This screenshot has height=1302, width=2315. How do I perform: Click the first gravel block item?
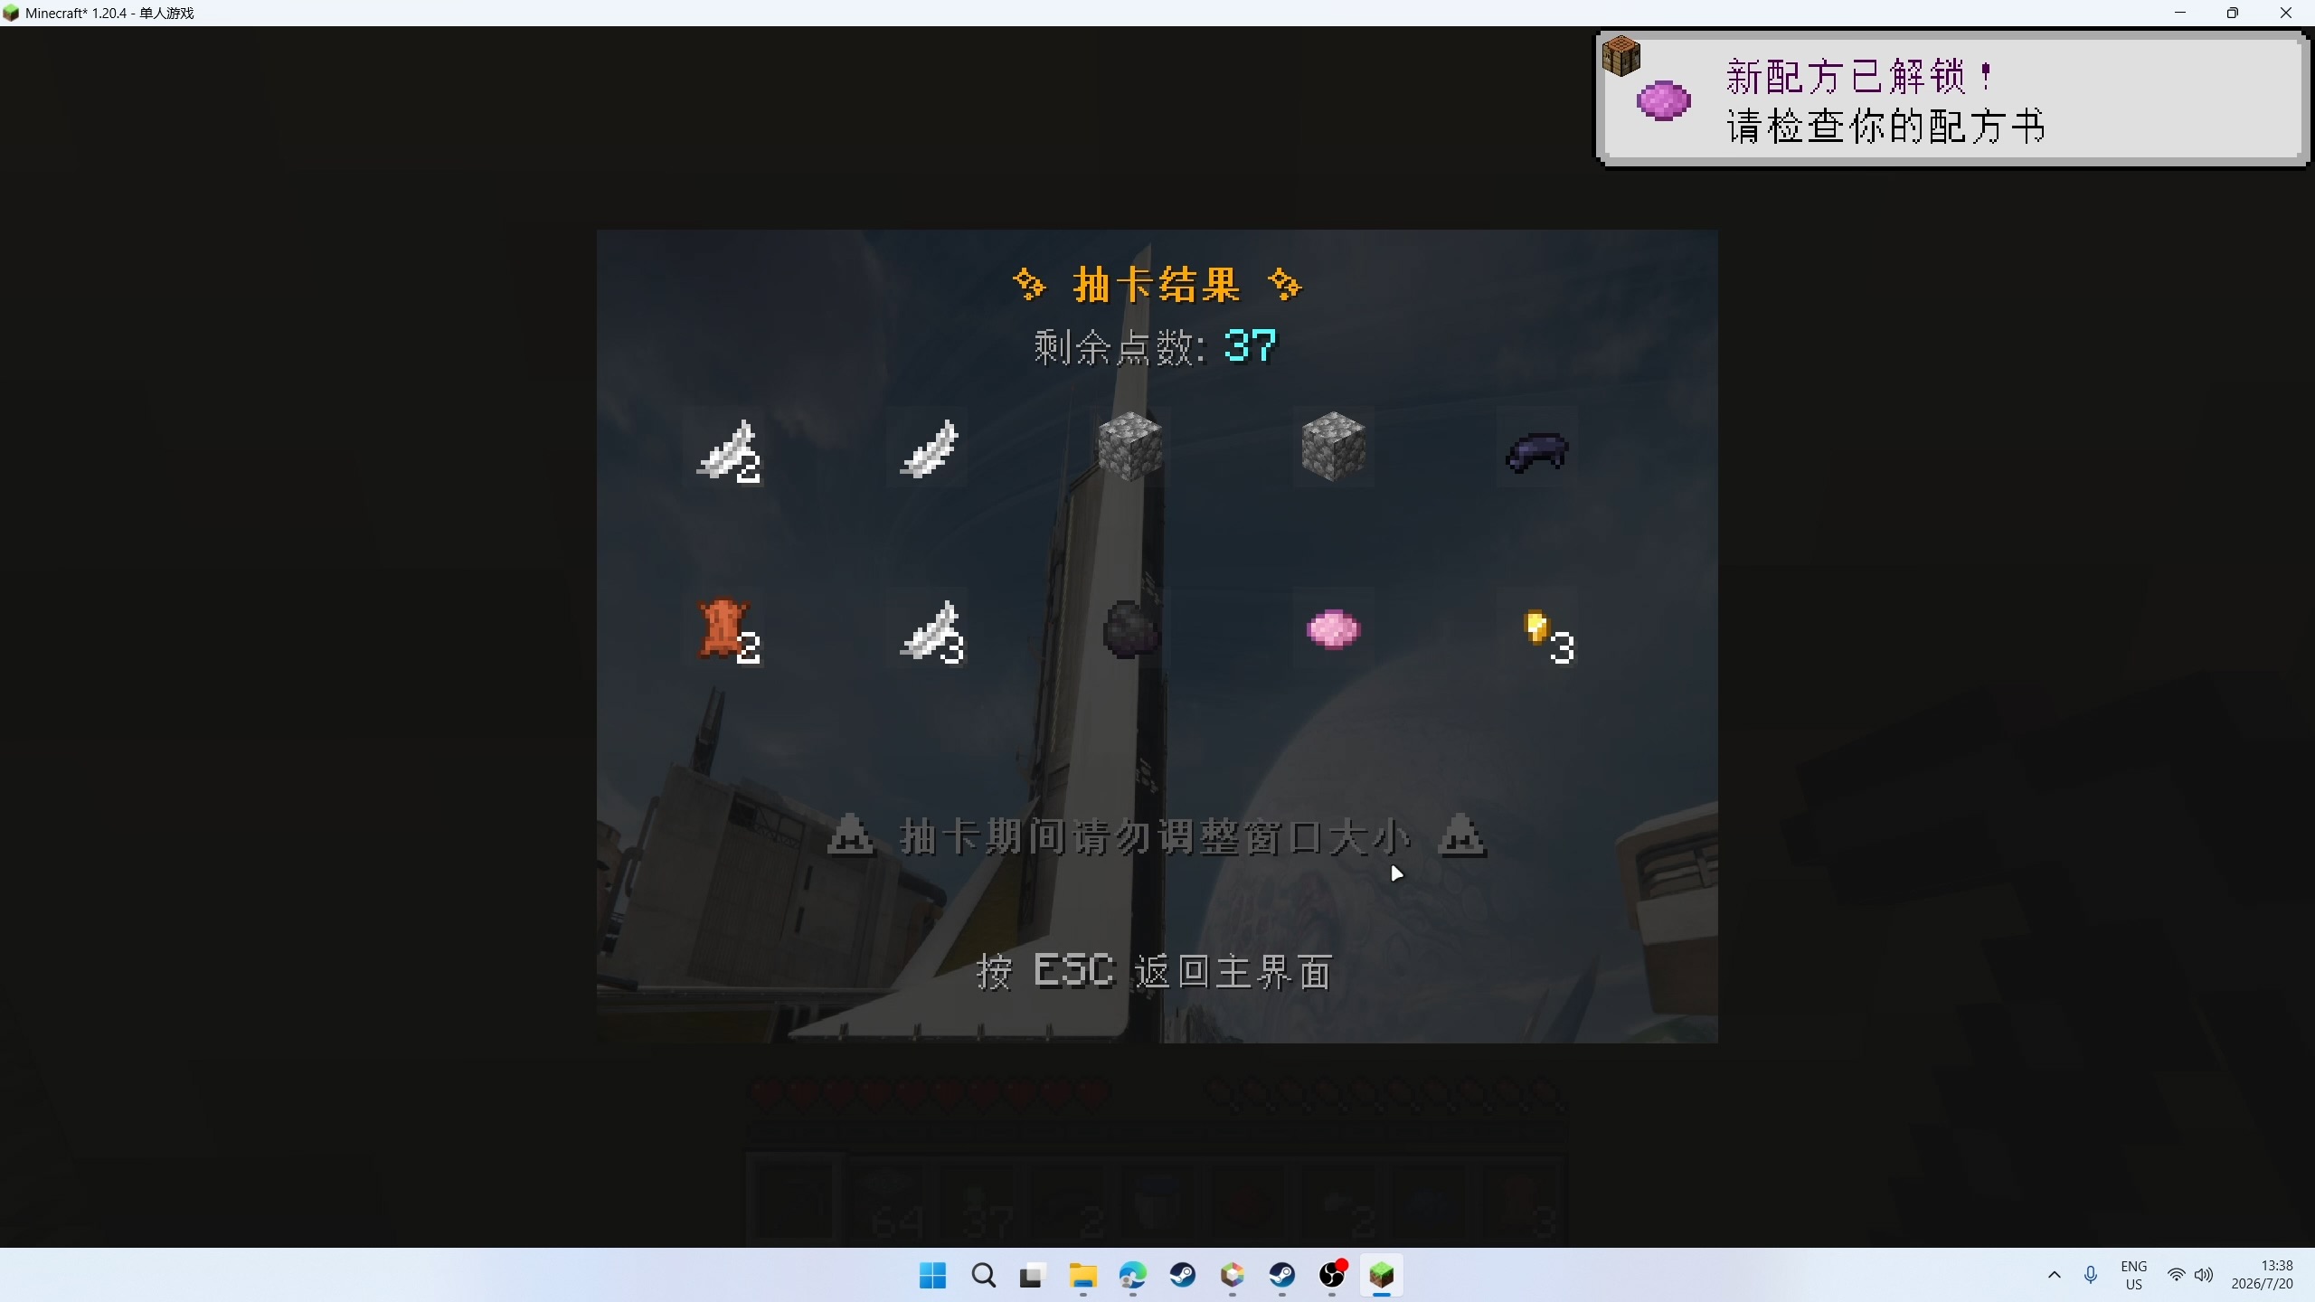(1129, 447)
